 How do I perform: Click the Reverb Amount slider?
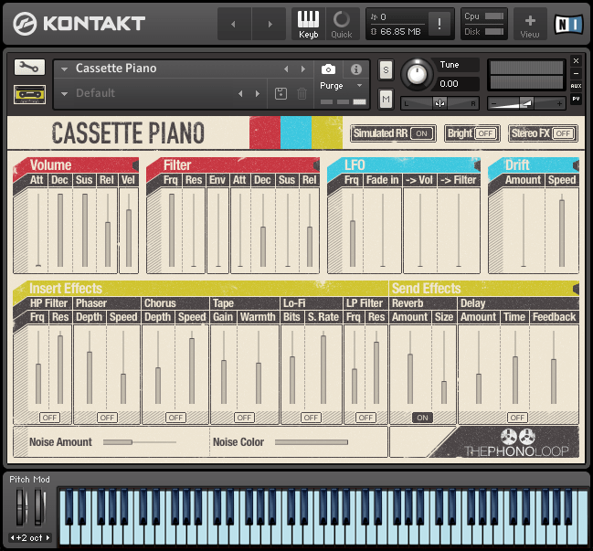point(410,367)
